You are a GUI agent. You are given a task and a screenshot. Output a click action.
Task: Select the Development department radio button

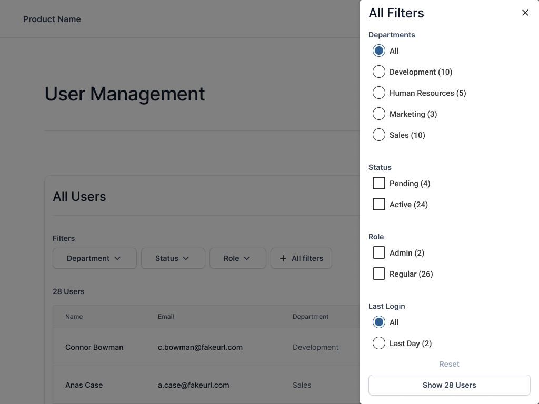pos(379,72)
